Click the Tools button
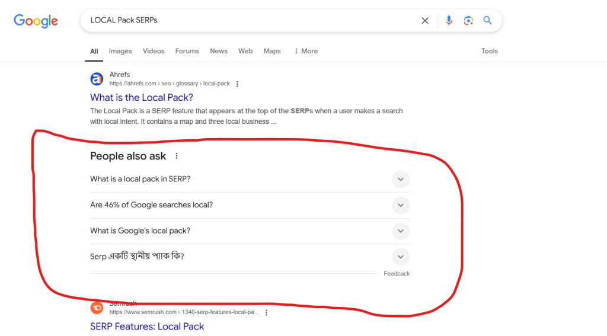The width and height of the screenshot is (607, 336). click(489, 51)
